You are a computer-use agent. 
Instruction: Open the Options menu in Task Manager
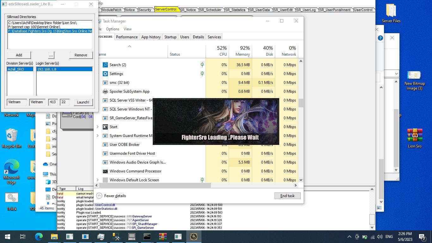pyautogui.click(x=113, y=29)
